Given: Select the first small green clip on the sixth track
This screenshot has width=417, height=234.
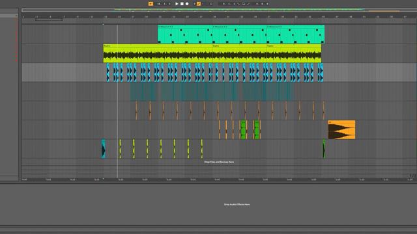Looking at the screenshot, I should tap(243, 130).
